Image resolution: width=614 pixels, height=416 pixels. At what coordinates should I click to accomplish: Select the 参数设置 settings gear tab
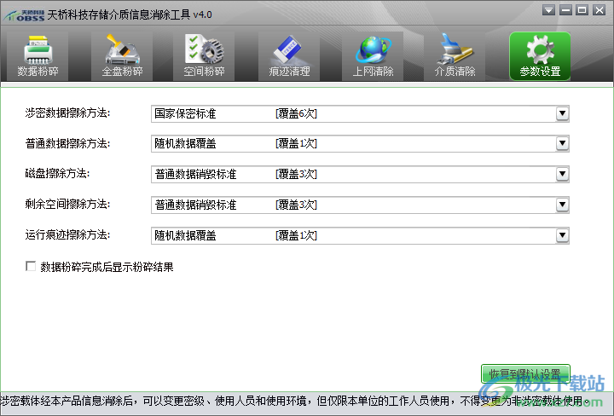coord(540,56)
